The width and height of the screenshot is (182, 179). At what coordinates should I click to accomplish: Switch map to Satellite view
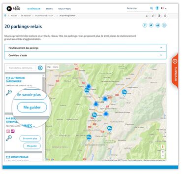[56, 67]
